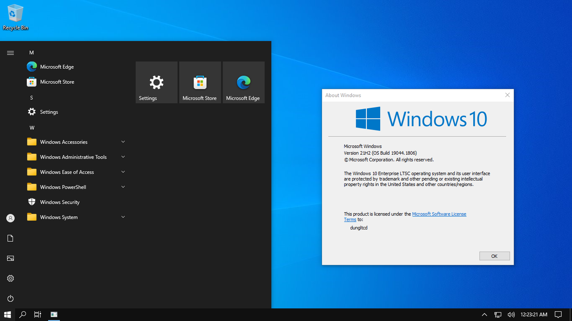
Task: Open the Microsoft Store tile
Action: coord(200,82)
